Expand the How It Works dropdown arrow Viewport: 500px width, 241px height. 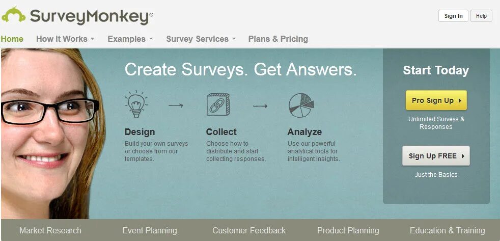(x=93, y=39)
